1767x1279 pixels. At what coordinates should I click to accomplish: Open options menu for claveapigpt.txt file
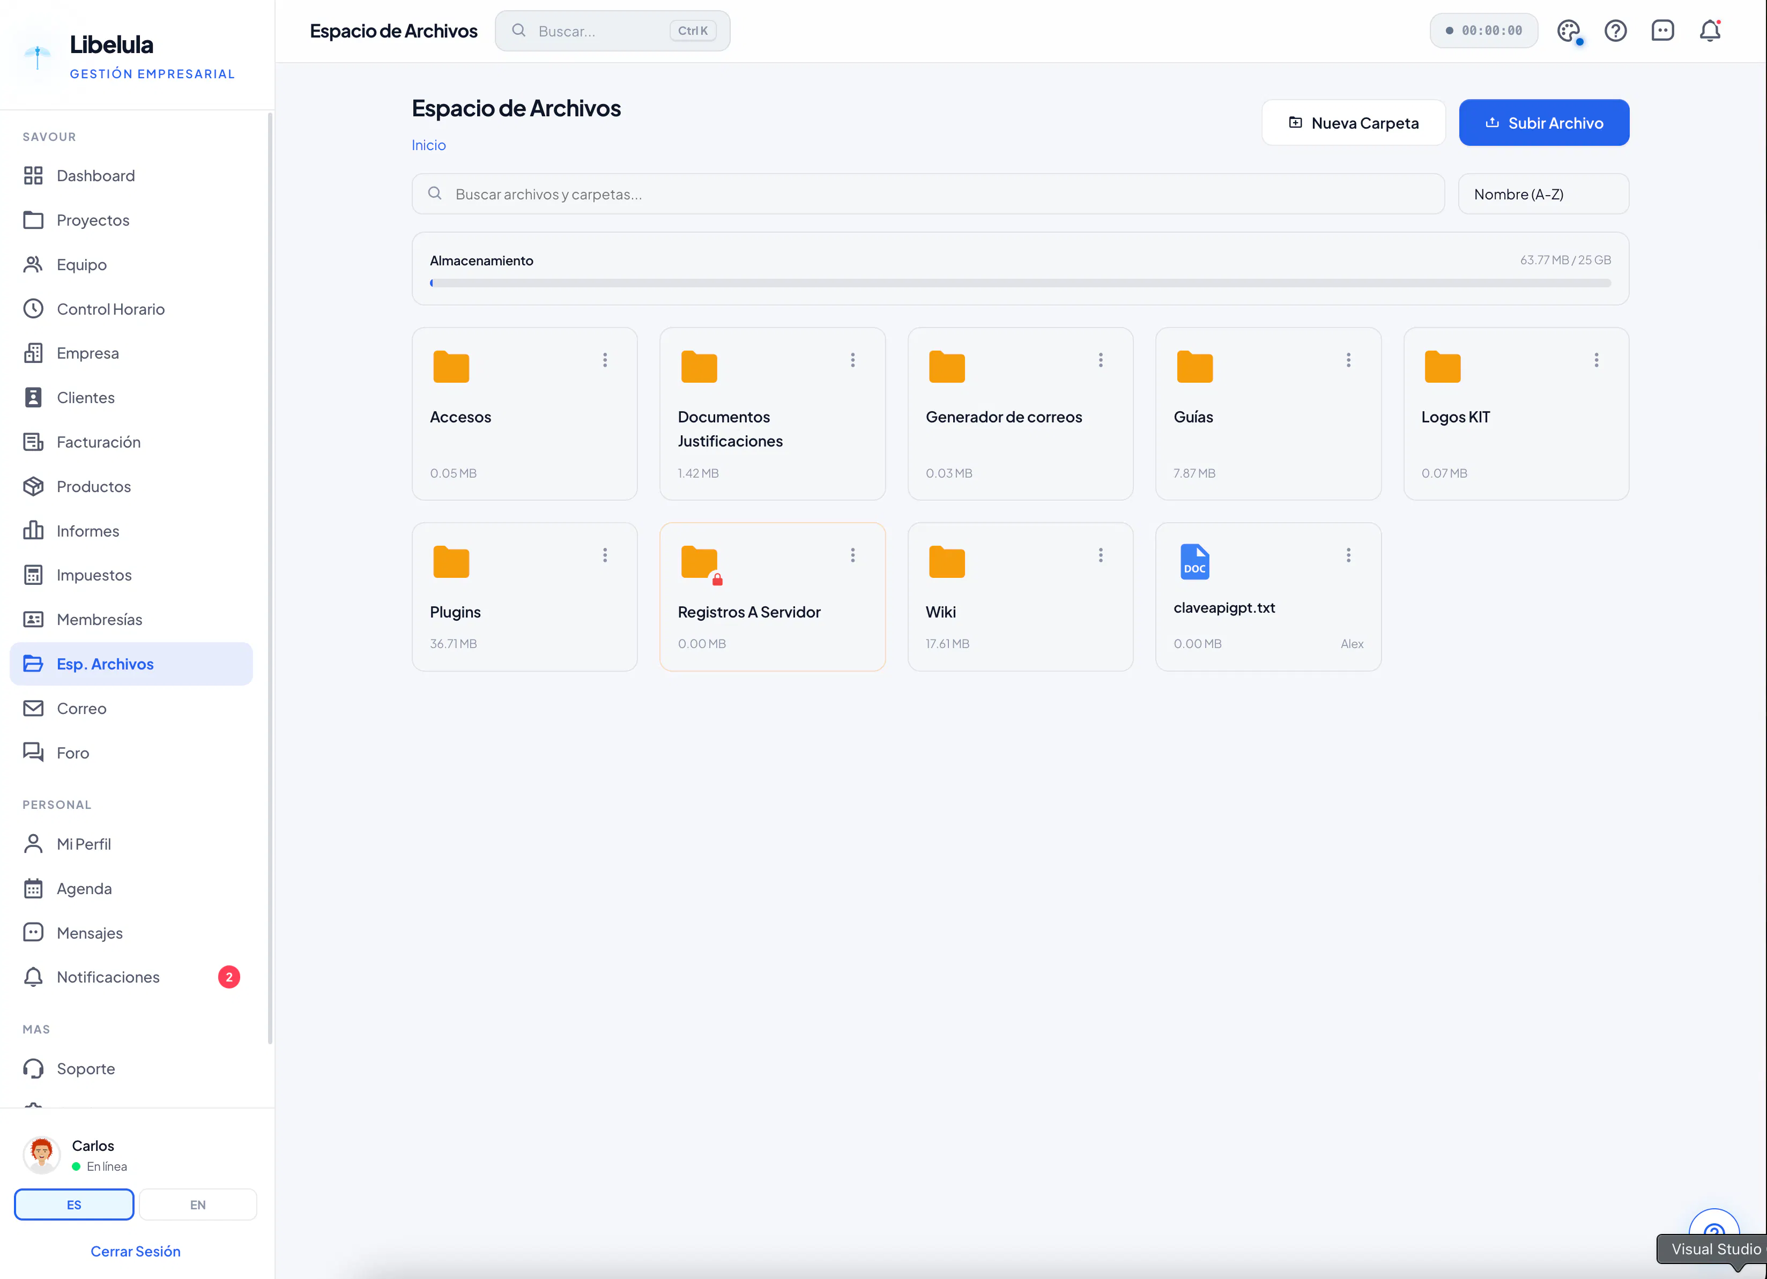tap(1348, 555)
